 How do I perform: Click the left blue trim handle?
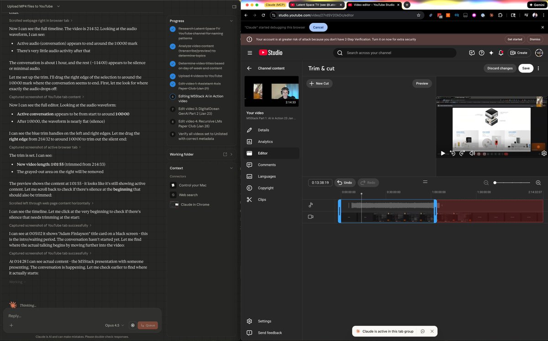tap(340, 211)
